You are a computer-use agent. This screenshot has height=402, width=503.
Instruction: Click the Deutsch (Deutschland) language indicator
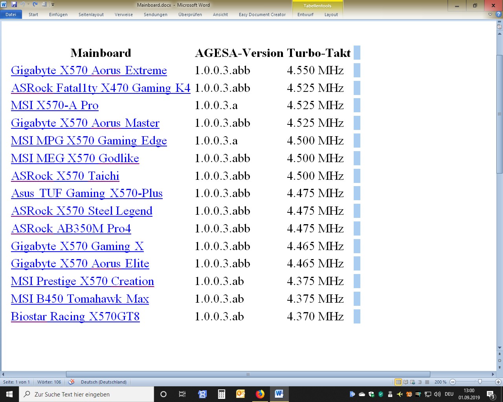click(104, 382)
